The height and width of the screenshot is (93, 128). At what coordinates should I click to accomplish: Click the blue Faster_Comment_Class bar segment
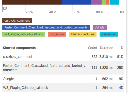click(x=76, y=2)
